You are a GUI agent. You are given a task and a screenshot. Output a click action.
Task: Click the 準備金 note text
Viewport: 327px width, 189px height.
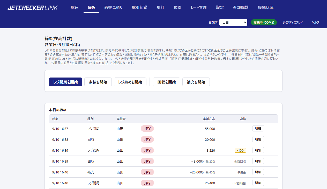pyautogui.click(x=242, y=172)
